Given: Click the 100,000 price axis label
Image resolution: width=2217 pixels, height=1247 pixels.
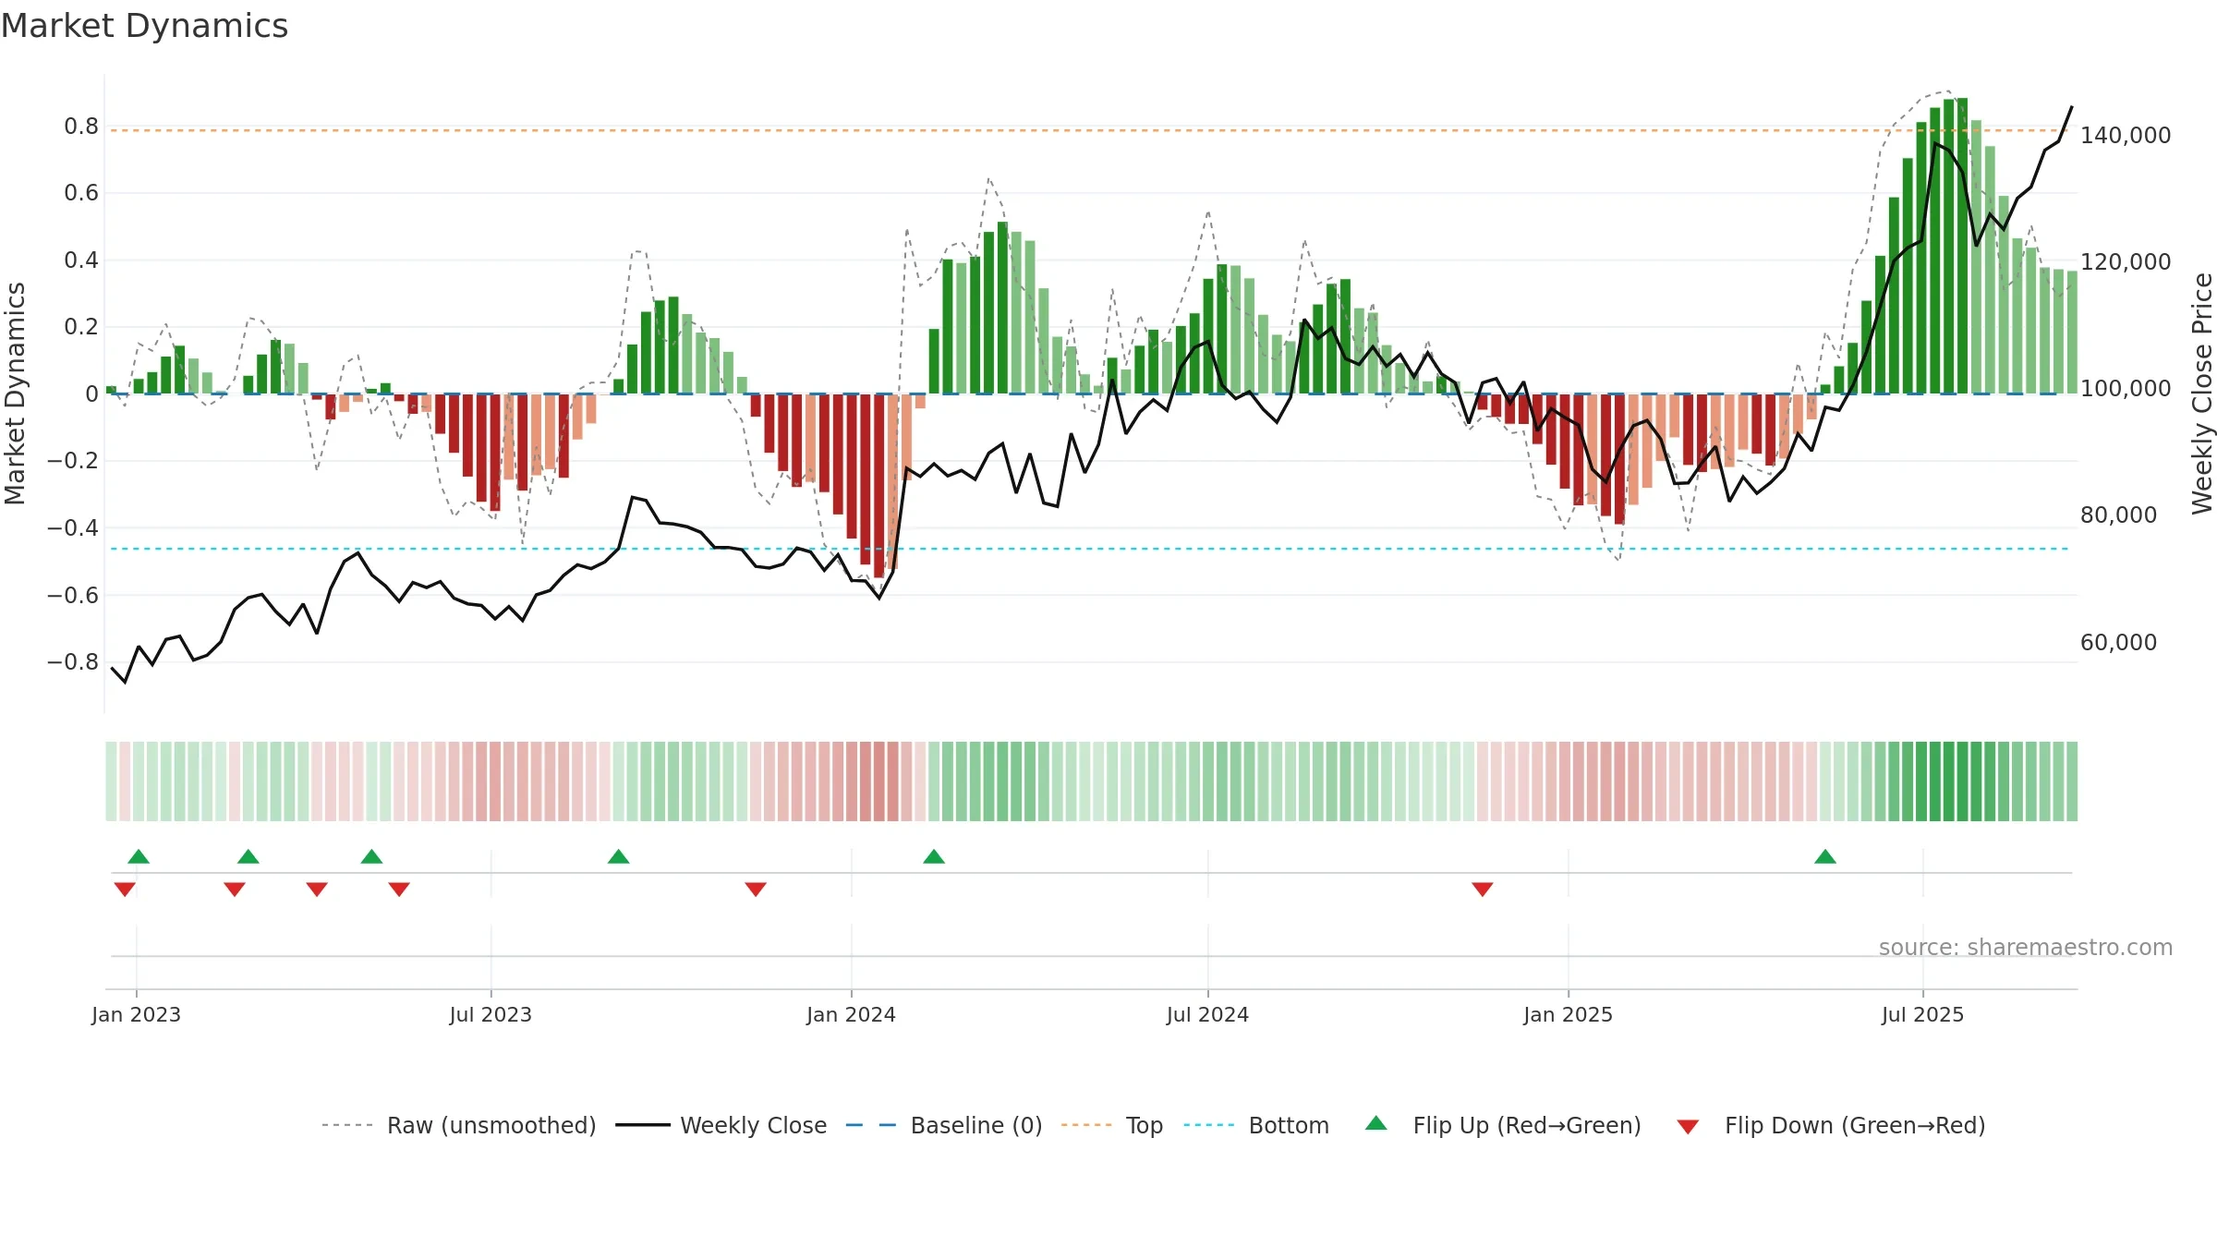Looking at the screenshot, I should (x=2126, y=389).
